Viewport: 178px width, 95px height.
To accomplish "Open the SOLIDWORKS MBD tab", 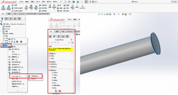I will click(43, 14).
